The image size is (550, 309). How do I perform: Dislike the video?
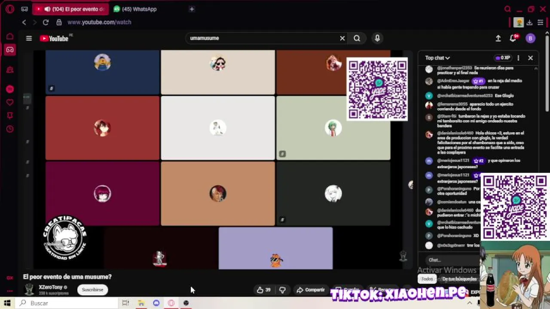pos(282,290)
